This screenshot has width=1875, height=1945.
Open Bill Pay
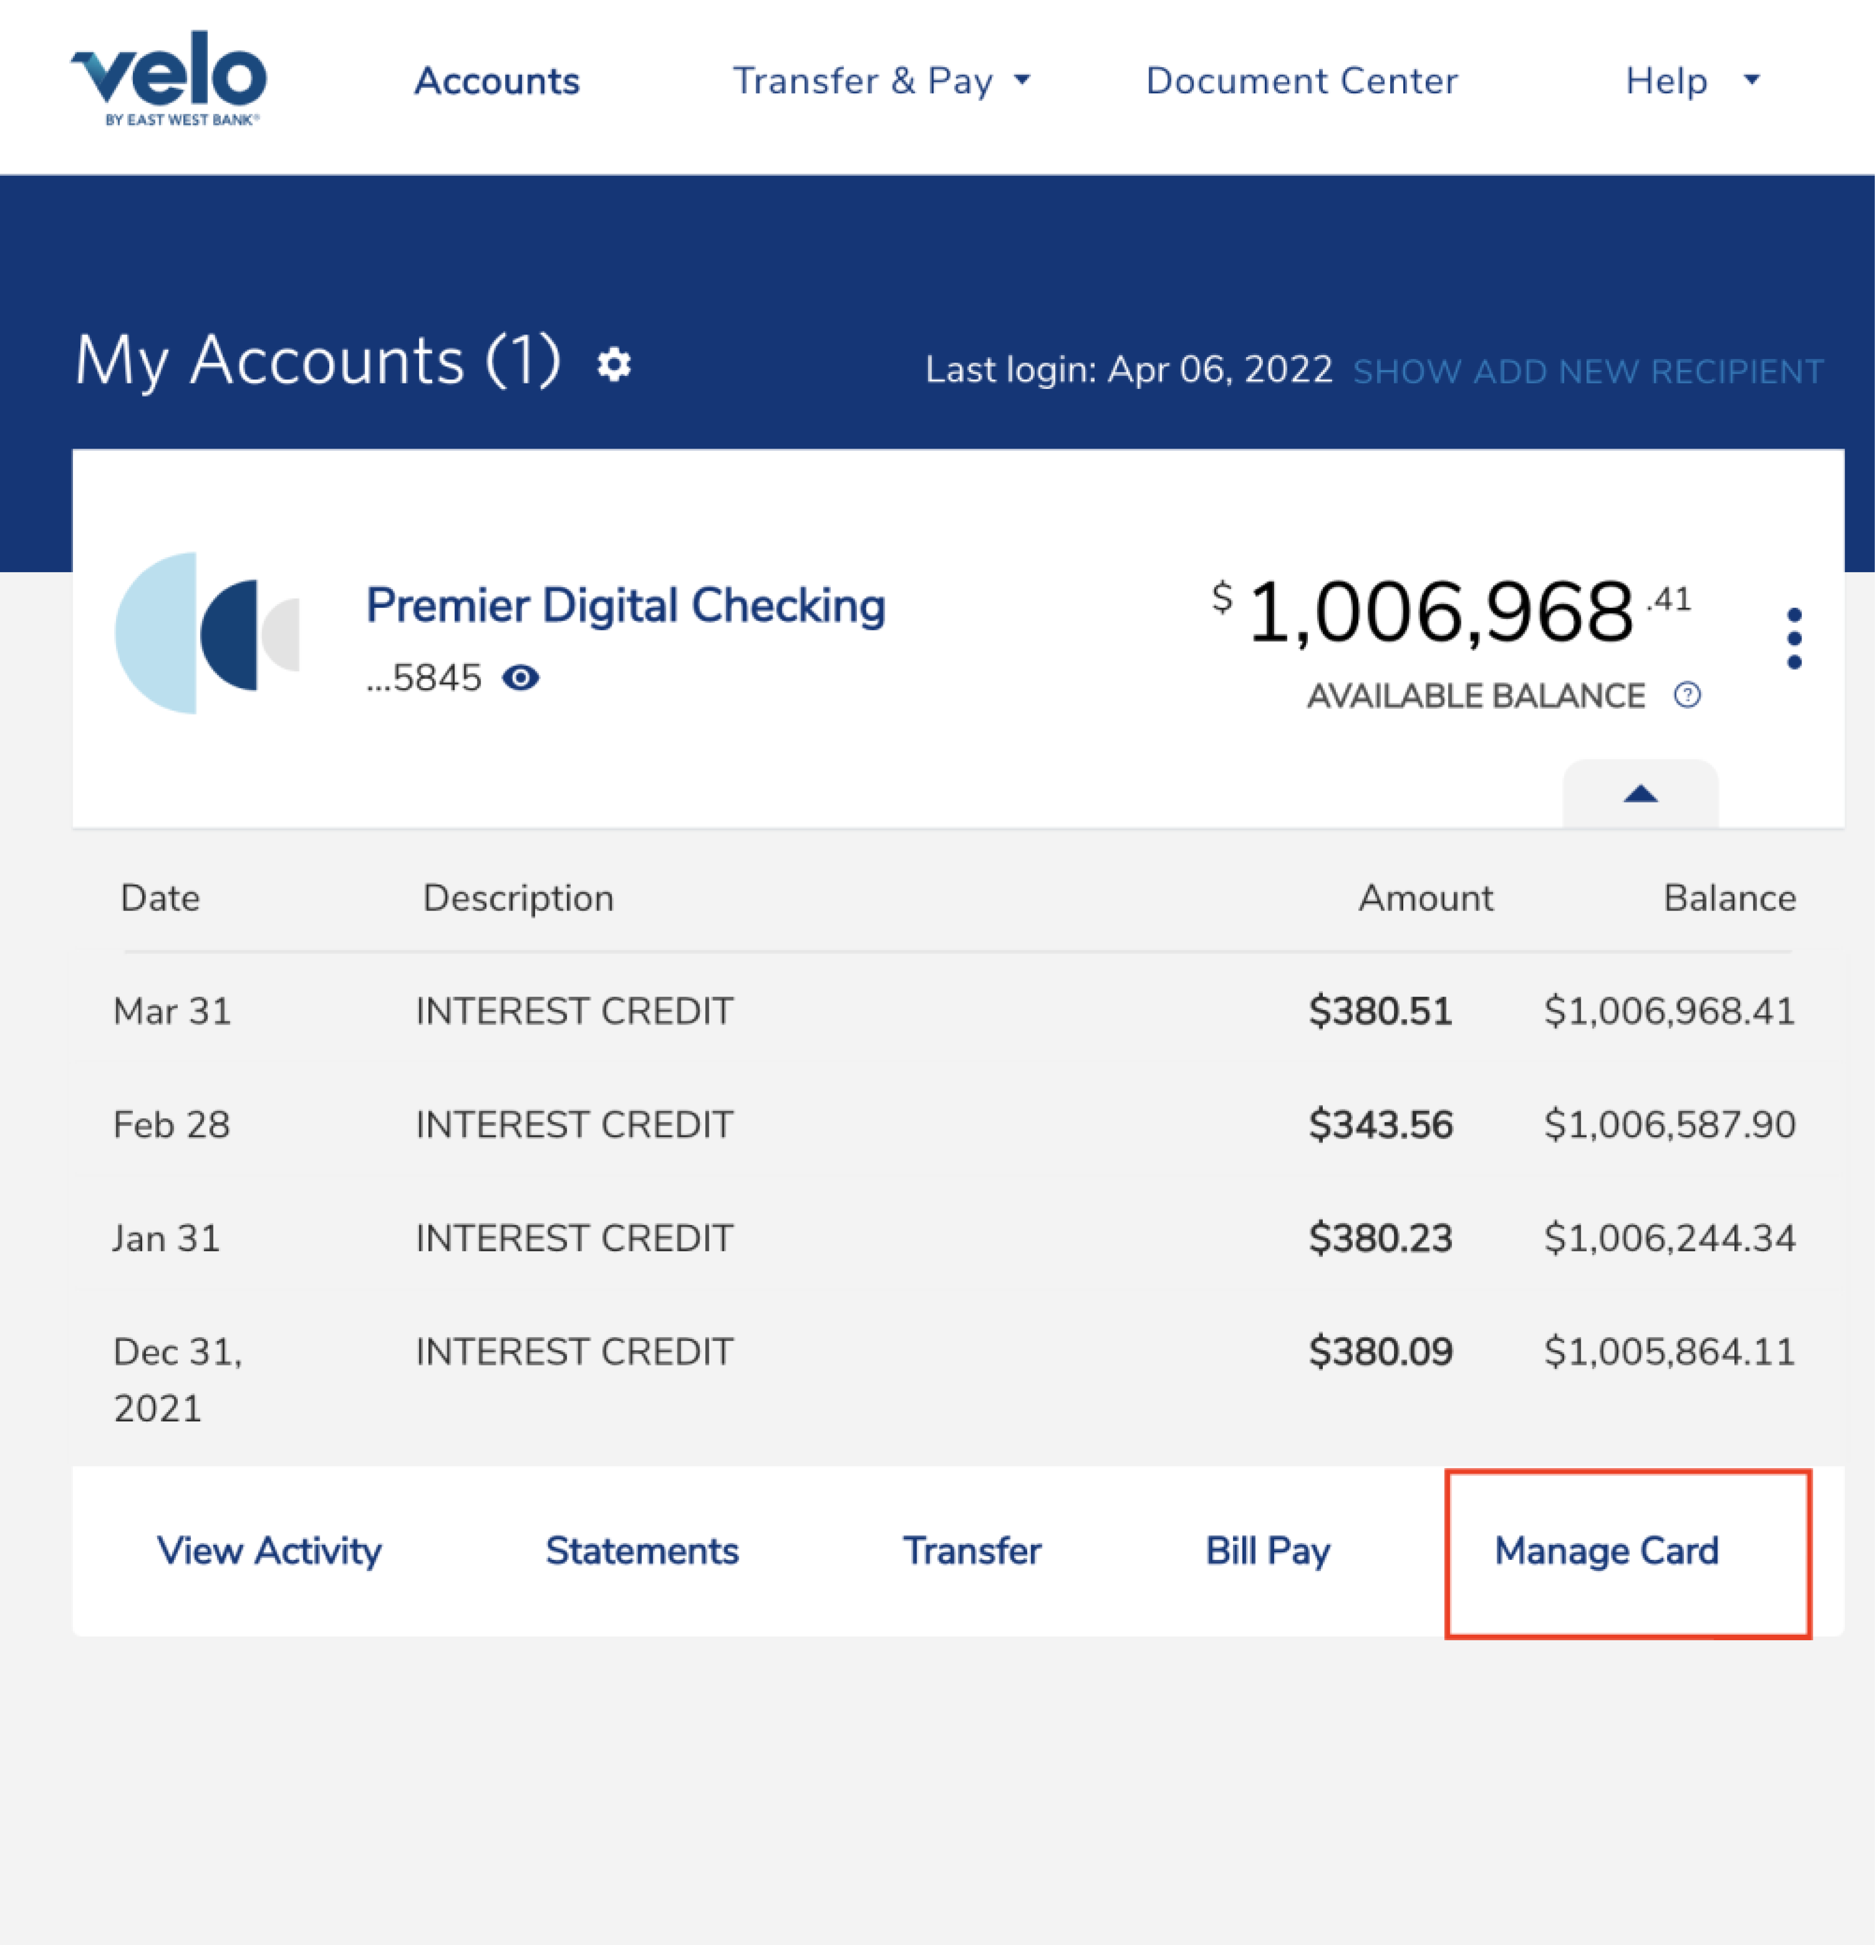(x=1268, y=1550)
